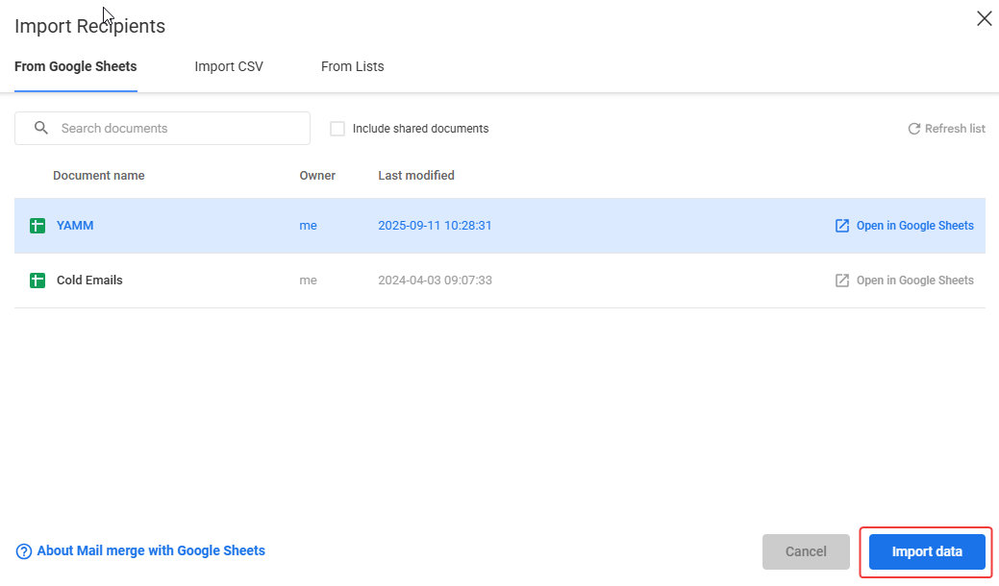This screenshot has width=999, height=586.
Task: Enable Include shared documents checkbox
Action: pos(337,129)
